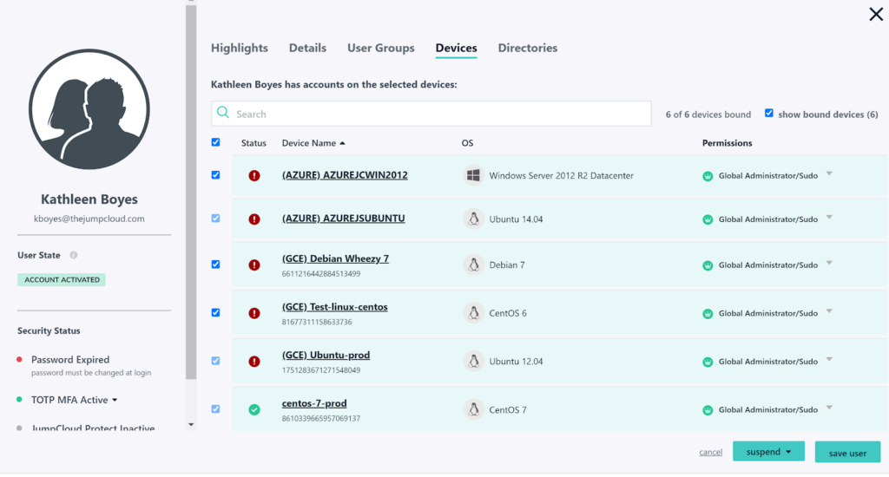Click the green crown icon for Test-linux-centos permissions

[708, 313]
